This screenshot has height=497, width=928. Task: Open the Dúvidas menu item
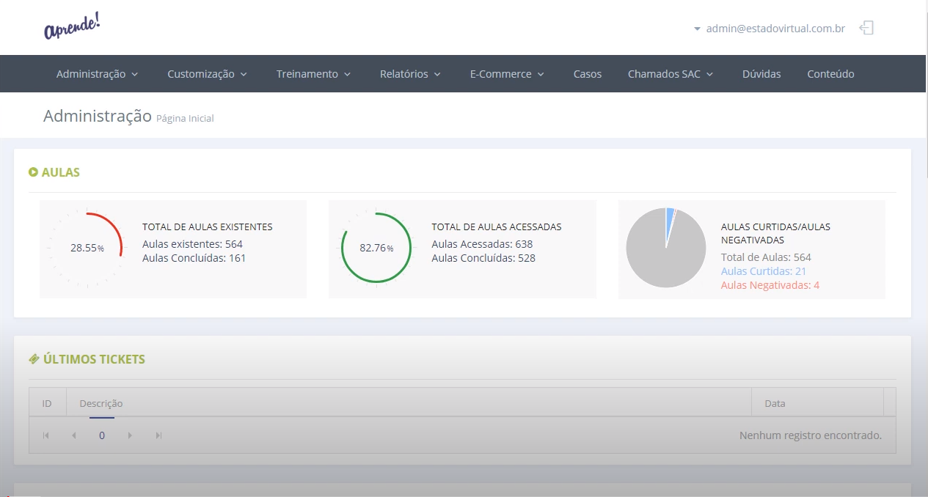coord(761,74)
